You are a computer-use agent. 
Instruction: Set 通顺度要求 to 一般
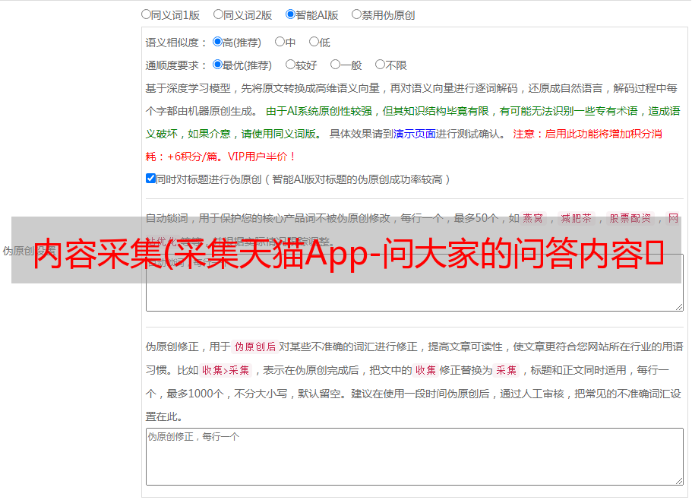[335, 65]
